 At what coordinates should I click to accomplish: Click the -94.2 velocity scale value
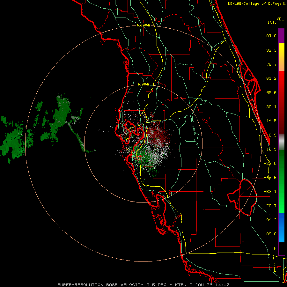coord(270,220)
